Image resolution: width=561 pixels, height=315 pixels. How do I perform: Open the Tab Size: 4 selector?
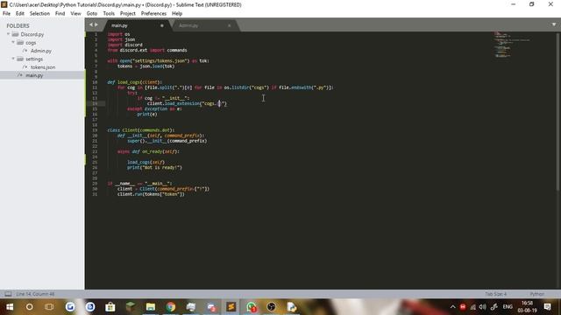click(495, 294)
